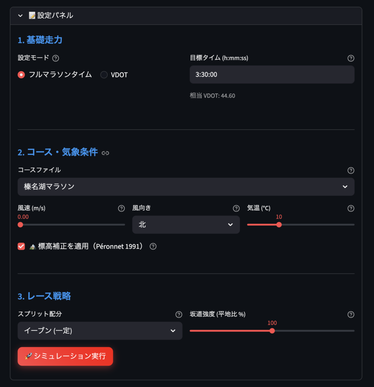Click the 目標タイム input field

[x=272, y=74]
